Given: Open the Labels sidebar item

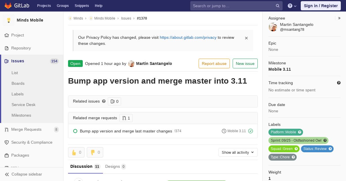Looking at the screenshot, I should pyautogui.click(x=18, y=94).
